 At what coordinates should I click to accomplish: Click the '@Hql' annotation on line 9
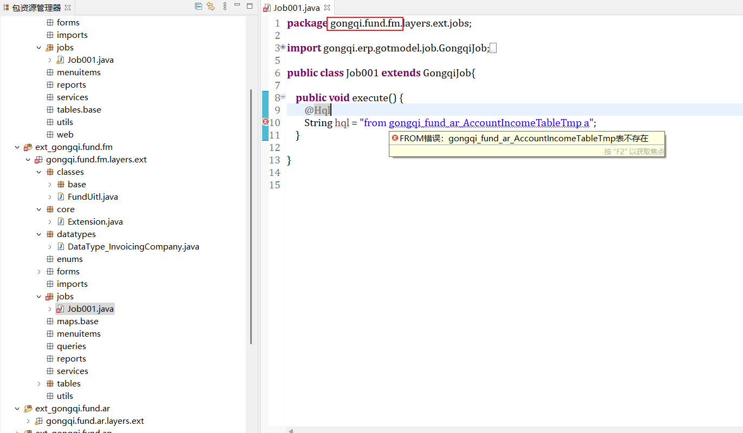tap(317, 110)
